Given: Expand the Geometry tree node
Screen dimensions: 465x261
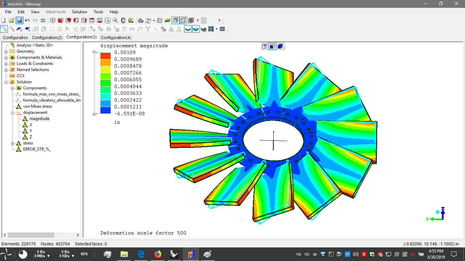Looking at the screenshot, I should [6, 52].
